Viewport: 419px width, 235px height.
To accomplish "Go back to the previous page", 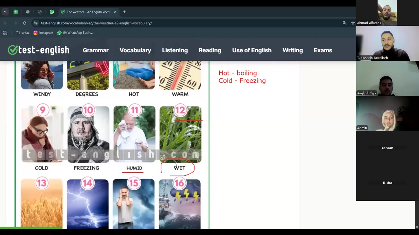I will (6, 23).
